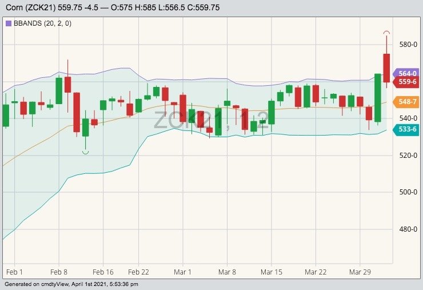This screenshot has height=290, width=423.
Task: Click the Mar 29 date axis label
Action: tap(360, 272)
